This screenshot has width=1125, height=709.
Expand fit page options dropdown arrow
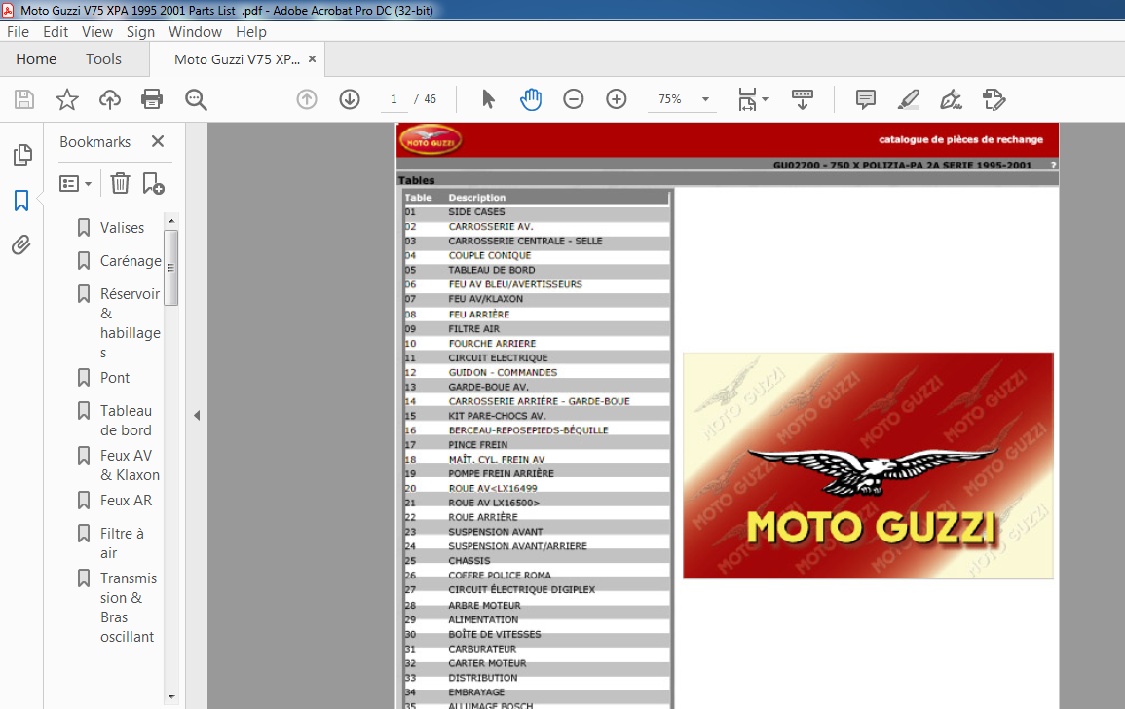point(765,99)
